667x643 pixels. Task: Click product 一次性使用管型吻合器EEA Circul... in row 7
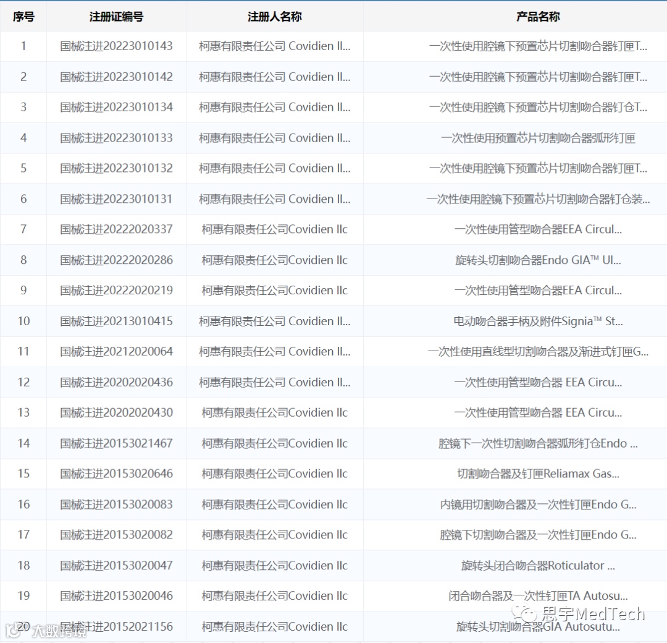point(538,229)
